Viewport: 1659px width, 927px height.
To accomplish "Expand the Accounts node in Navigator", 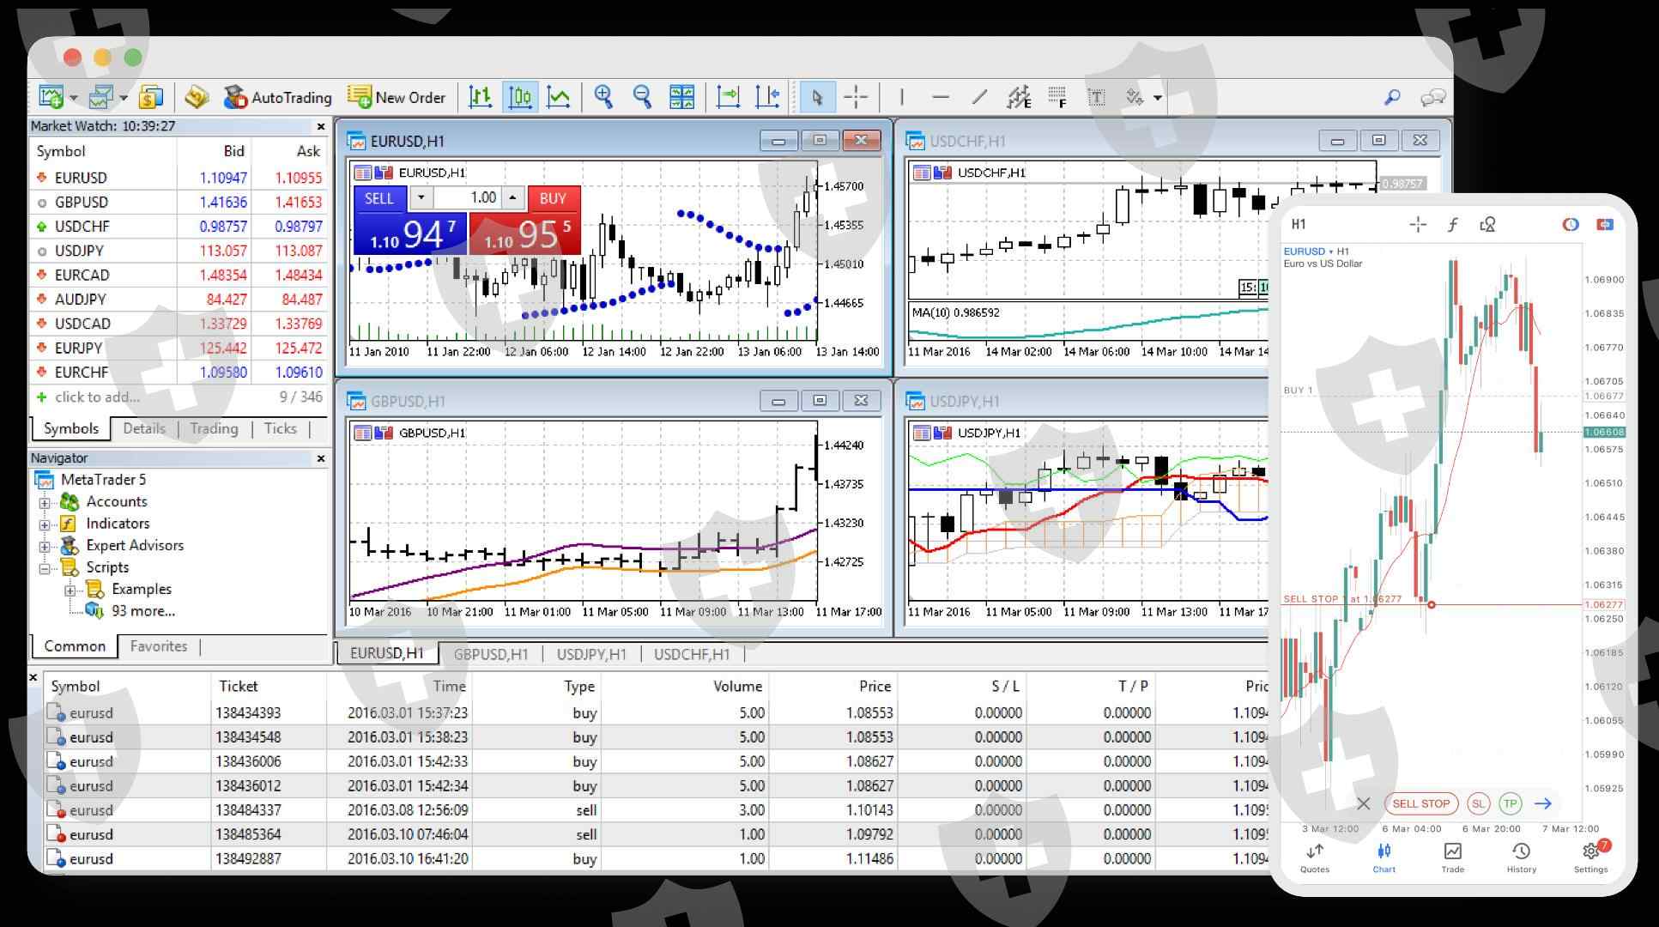I will click(45, 502).
